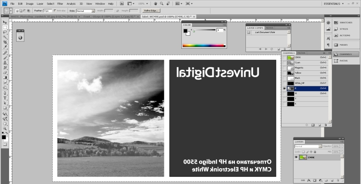Click the foreground color swatch in toolbox
Viewport: 361px width, 184px height.
pos(4,137)
